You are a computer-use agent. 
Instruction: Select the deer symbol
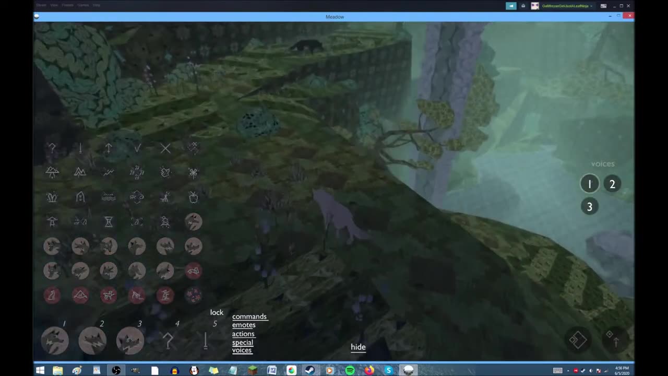click(165, 197)
